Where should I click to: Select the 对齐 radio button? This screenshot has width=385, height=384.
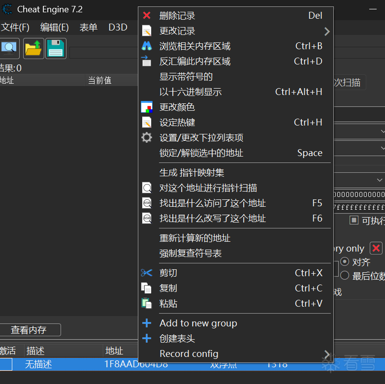[345, 261]
